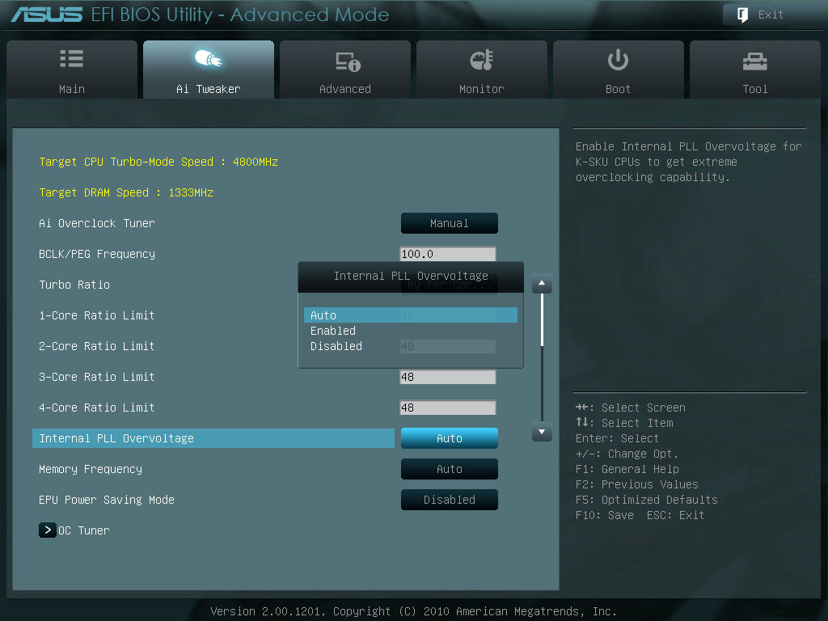Click the Monitor tab gauge icon
The image size is (828, 621).
point(482,60)
